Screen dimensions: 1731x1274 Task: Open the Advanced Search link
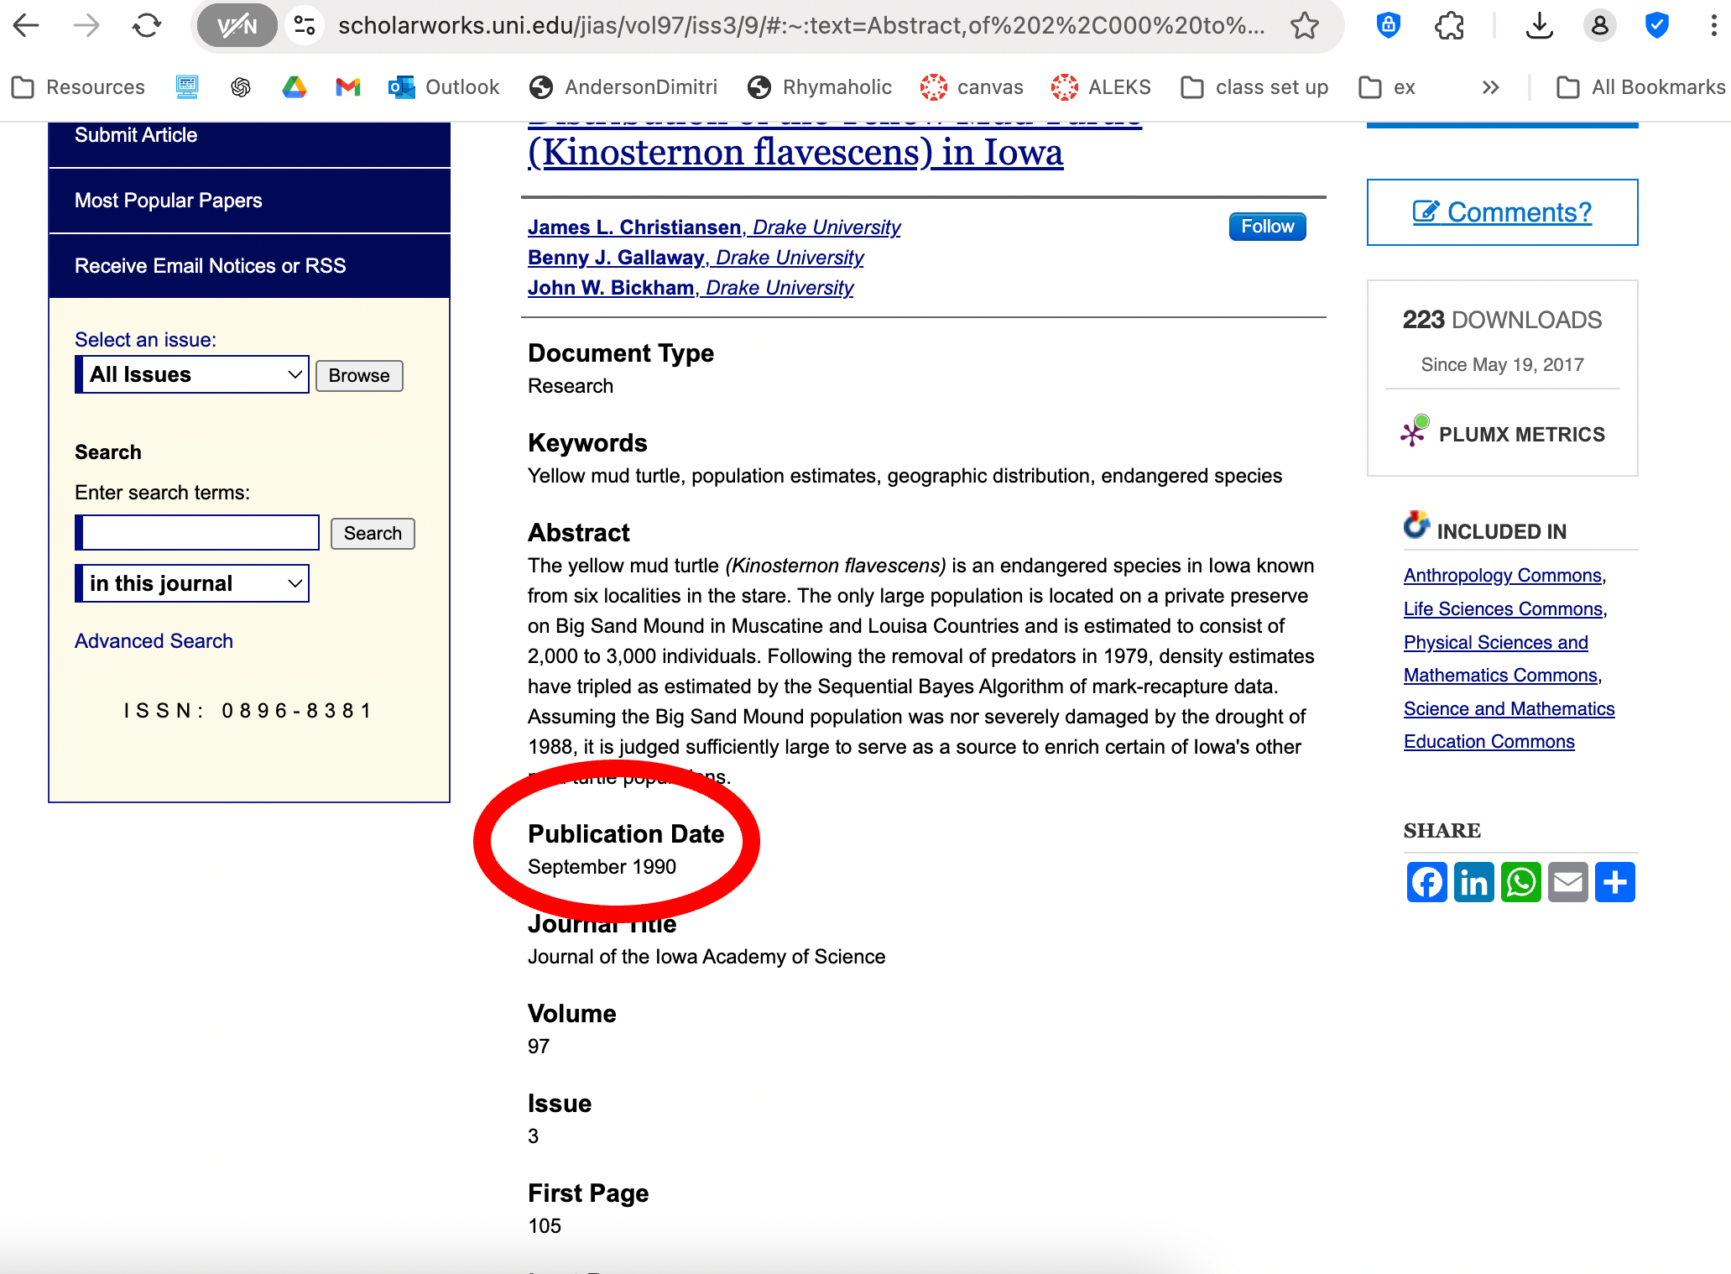pyautogui.click(x=154, y=641)
